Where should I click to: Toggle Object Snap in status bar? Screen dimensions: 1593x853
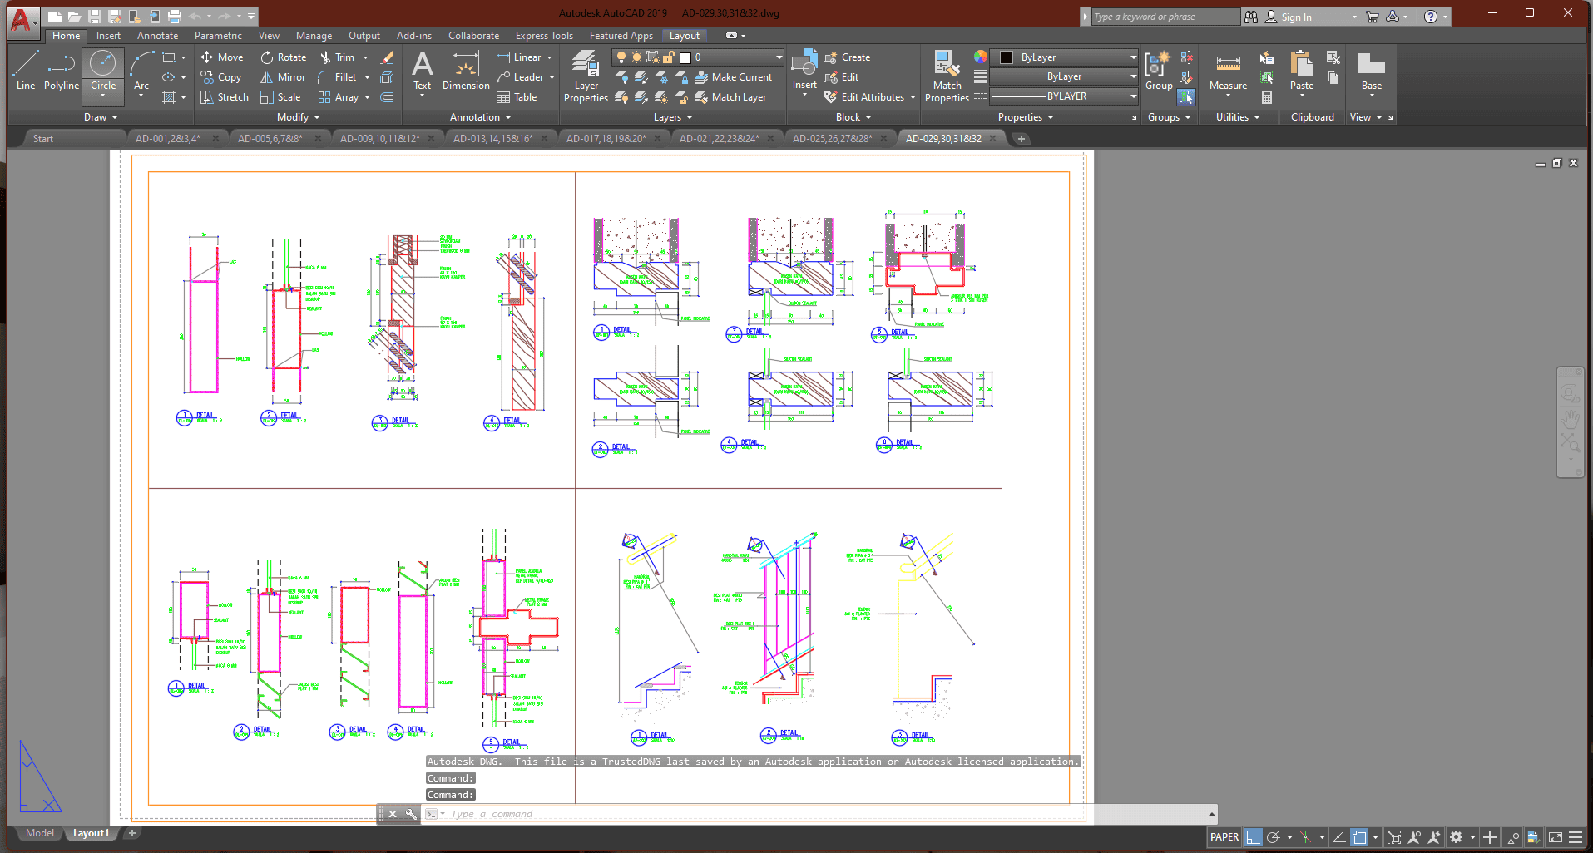click(1359, 837)
